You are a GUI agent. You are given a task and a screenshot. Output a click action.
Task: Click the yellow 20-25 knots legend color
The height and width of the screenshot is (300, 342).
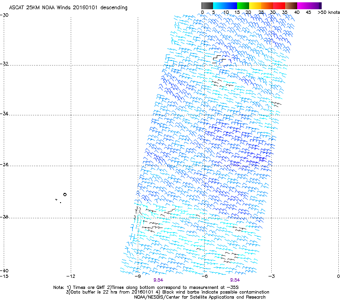tap(255, 6)
